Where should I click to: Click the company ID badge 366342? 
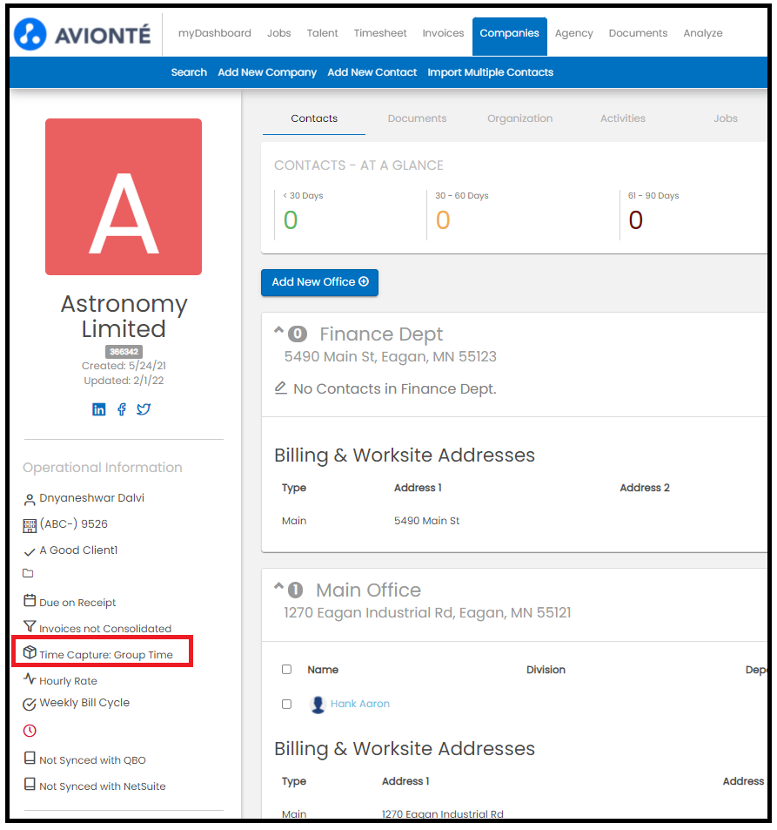tap(124, 352)
